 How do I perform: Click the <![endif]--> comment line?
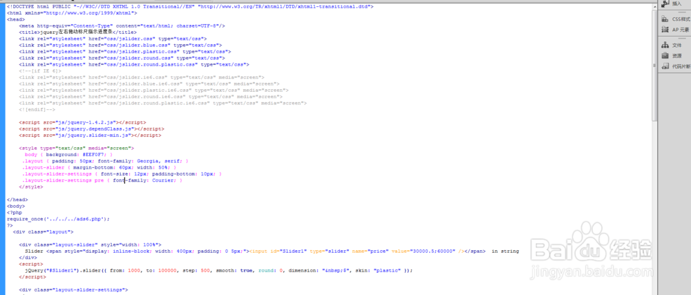[37, 109]
